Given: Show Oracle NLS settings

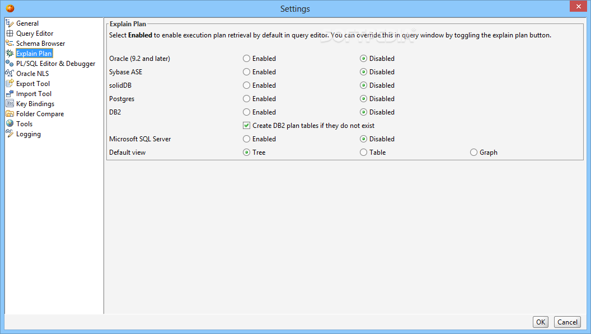Looking at the screenshot, I should tap(32, 74).
